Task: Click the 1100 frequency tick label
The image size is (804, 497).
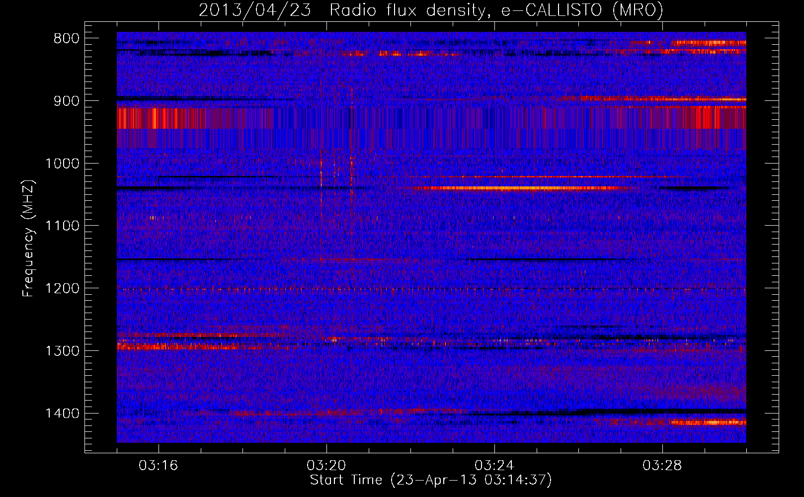Action: (63, 226)
